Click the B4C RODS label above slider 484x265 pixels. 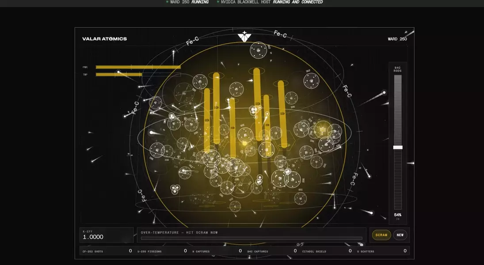pos(397,69)
